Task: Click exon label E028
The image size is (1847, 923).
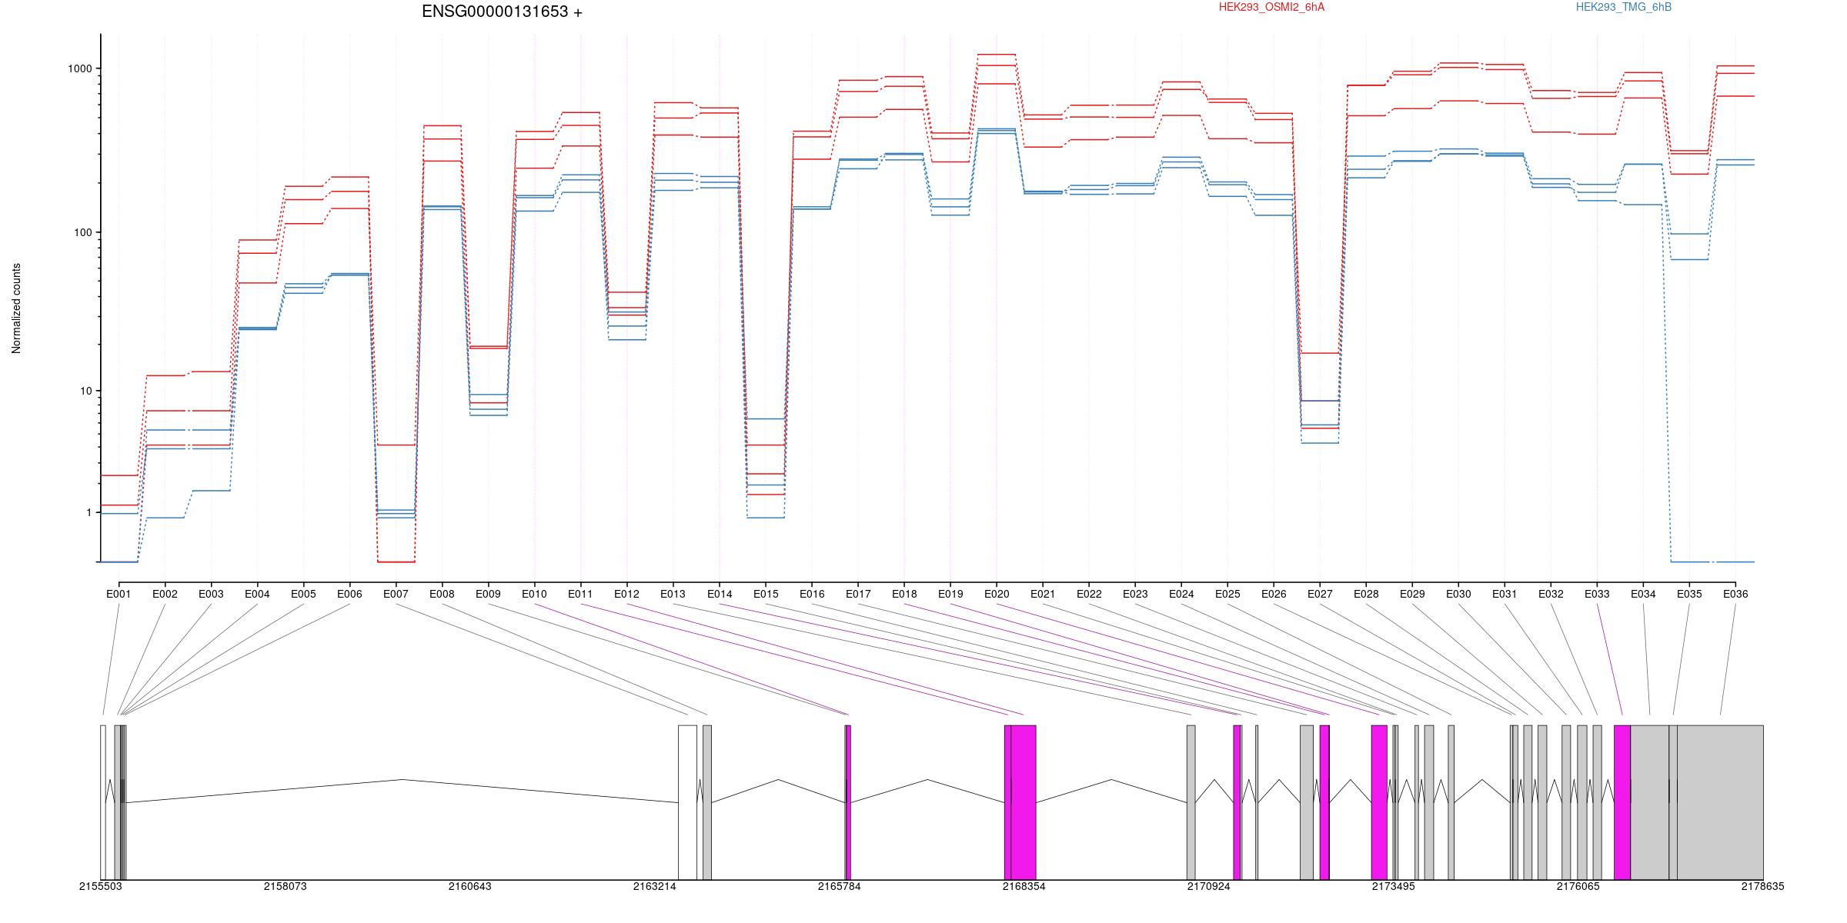Action: (x=1366, y=594)
